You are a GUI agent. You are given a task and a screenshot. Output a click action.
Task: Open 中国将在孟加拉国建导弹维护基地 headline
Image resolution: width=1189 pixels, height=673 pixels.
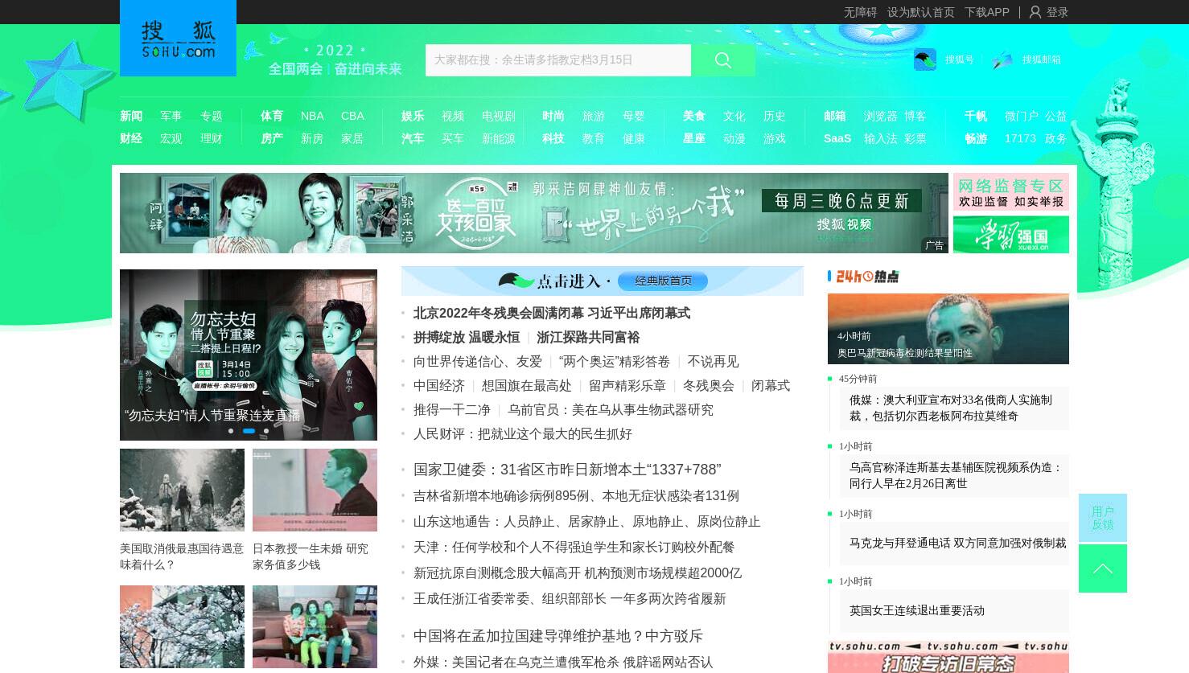click(x=558, y=636)
